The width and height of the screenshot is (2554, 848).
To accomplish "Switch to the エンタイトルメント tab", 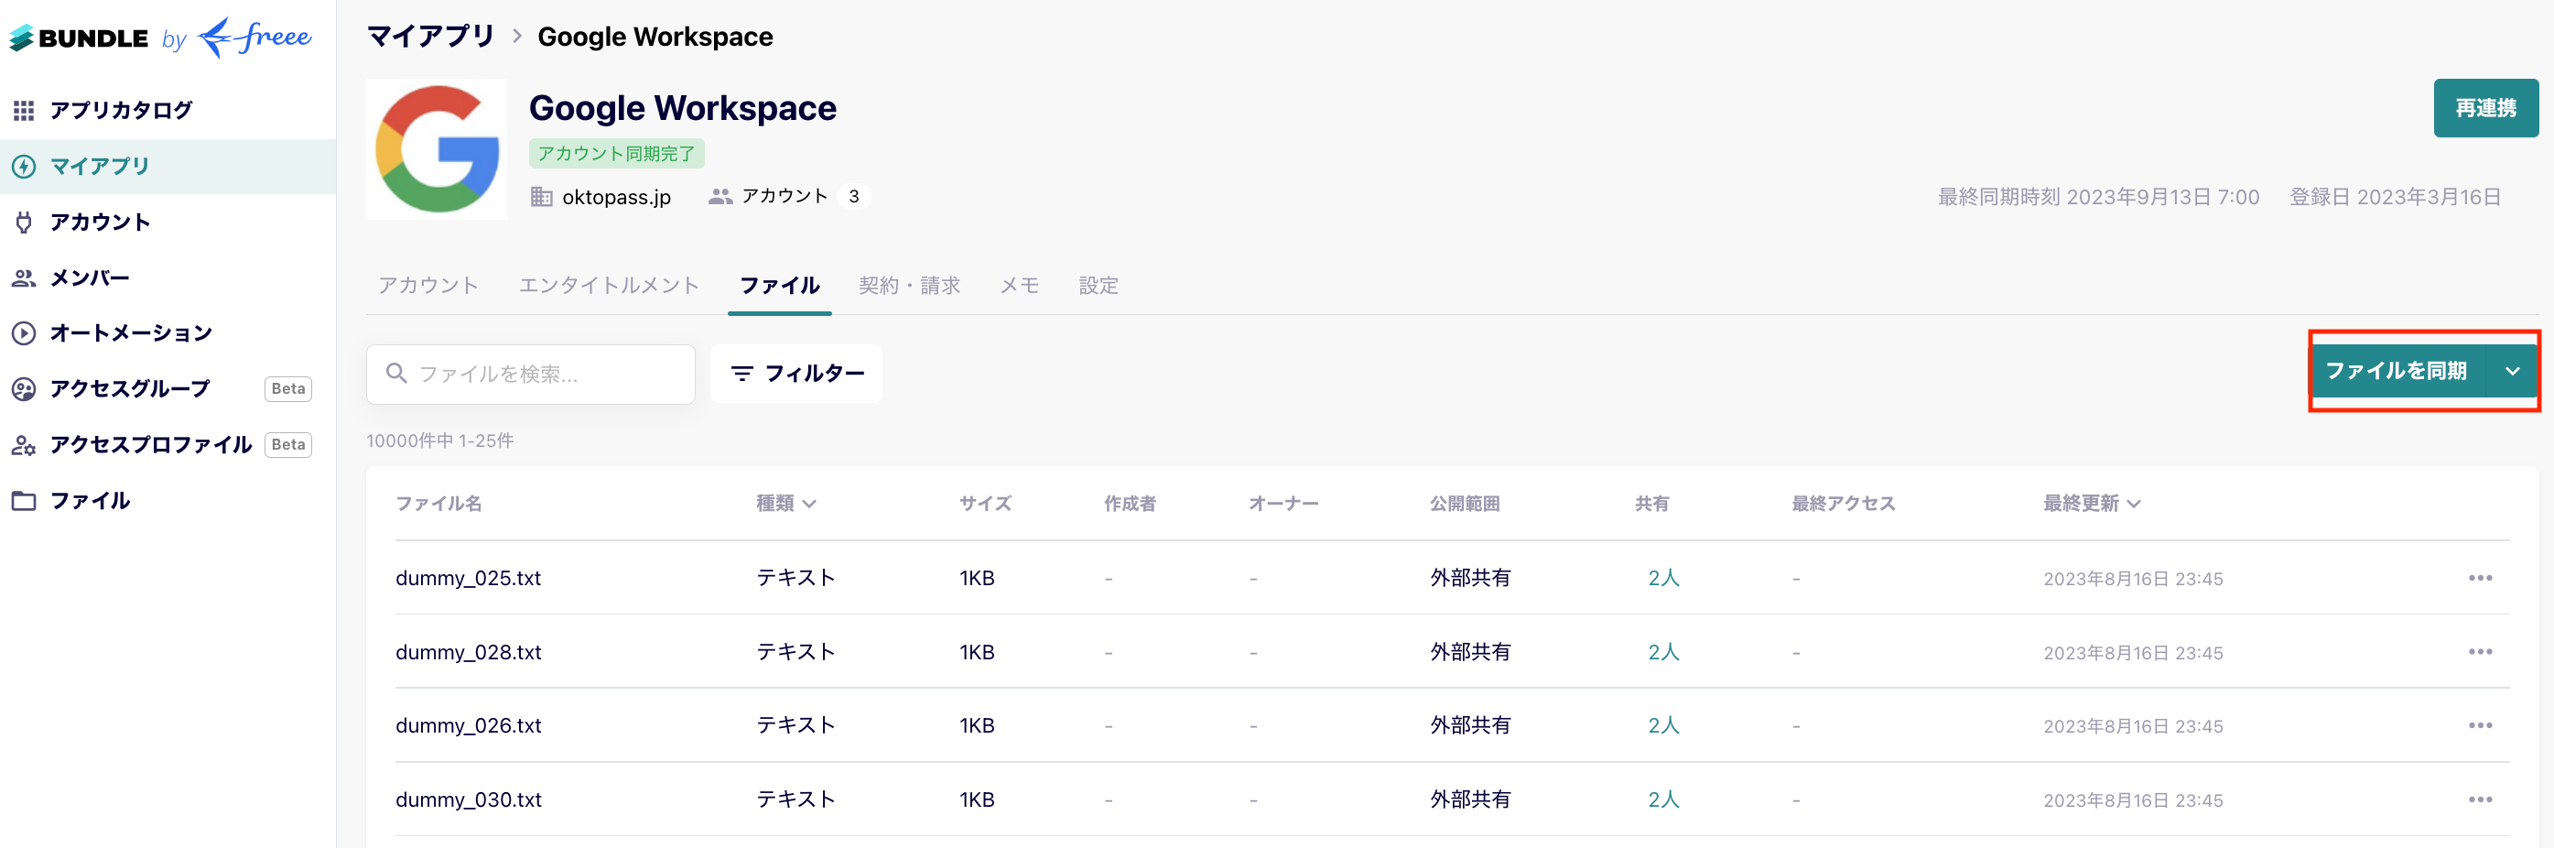I will tap(609, 286).
